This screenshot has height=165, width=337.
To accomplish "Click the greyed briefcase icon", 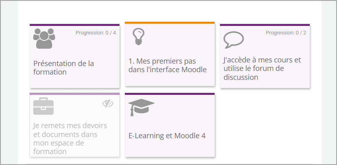I will (43, 106).
